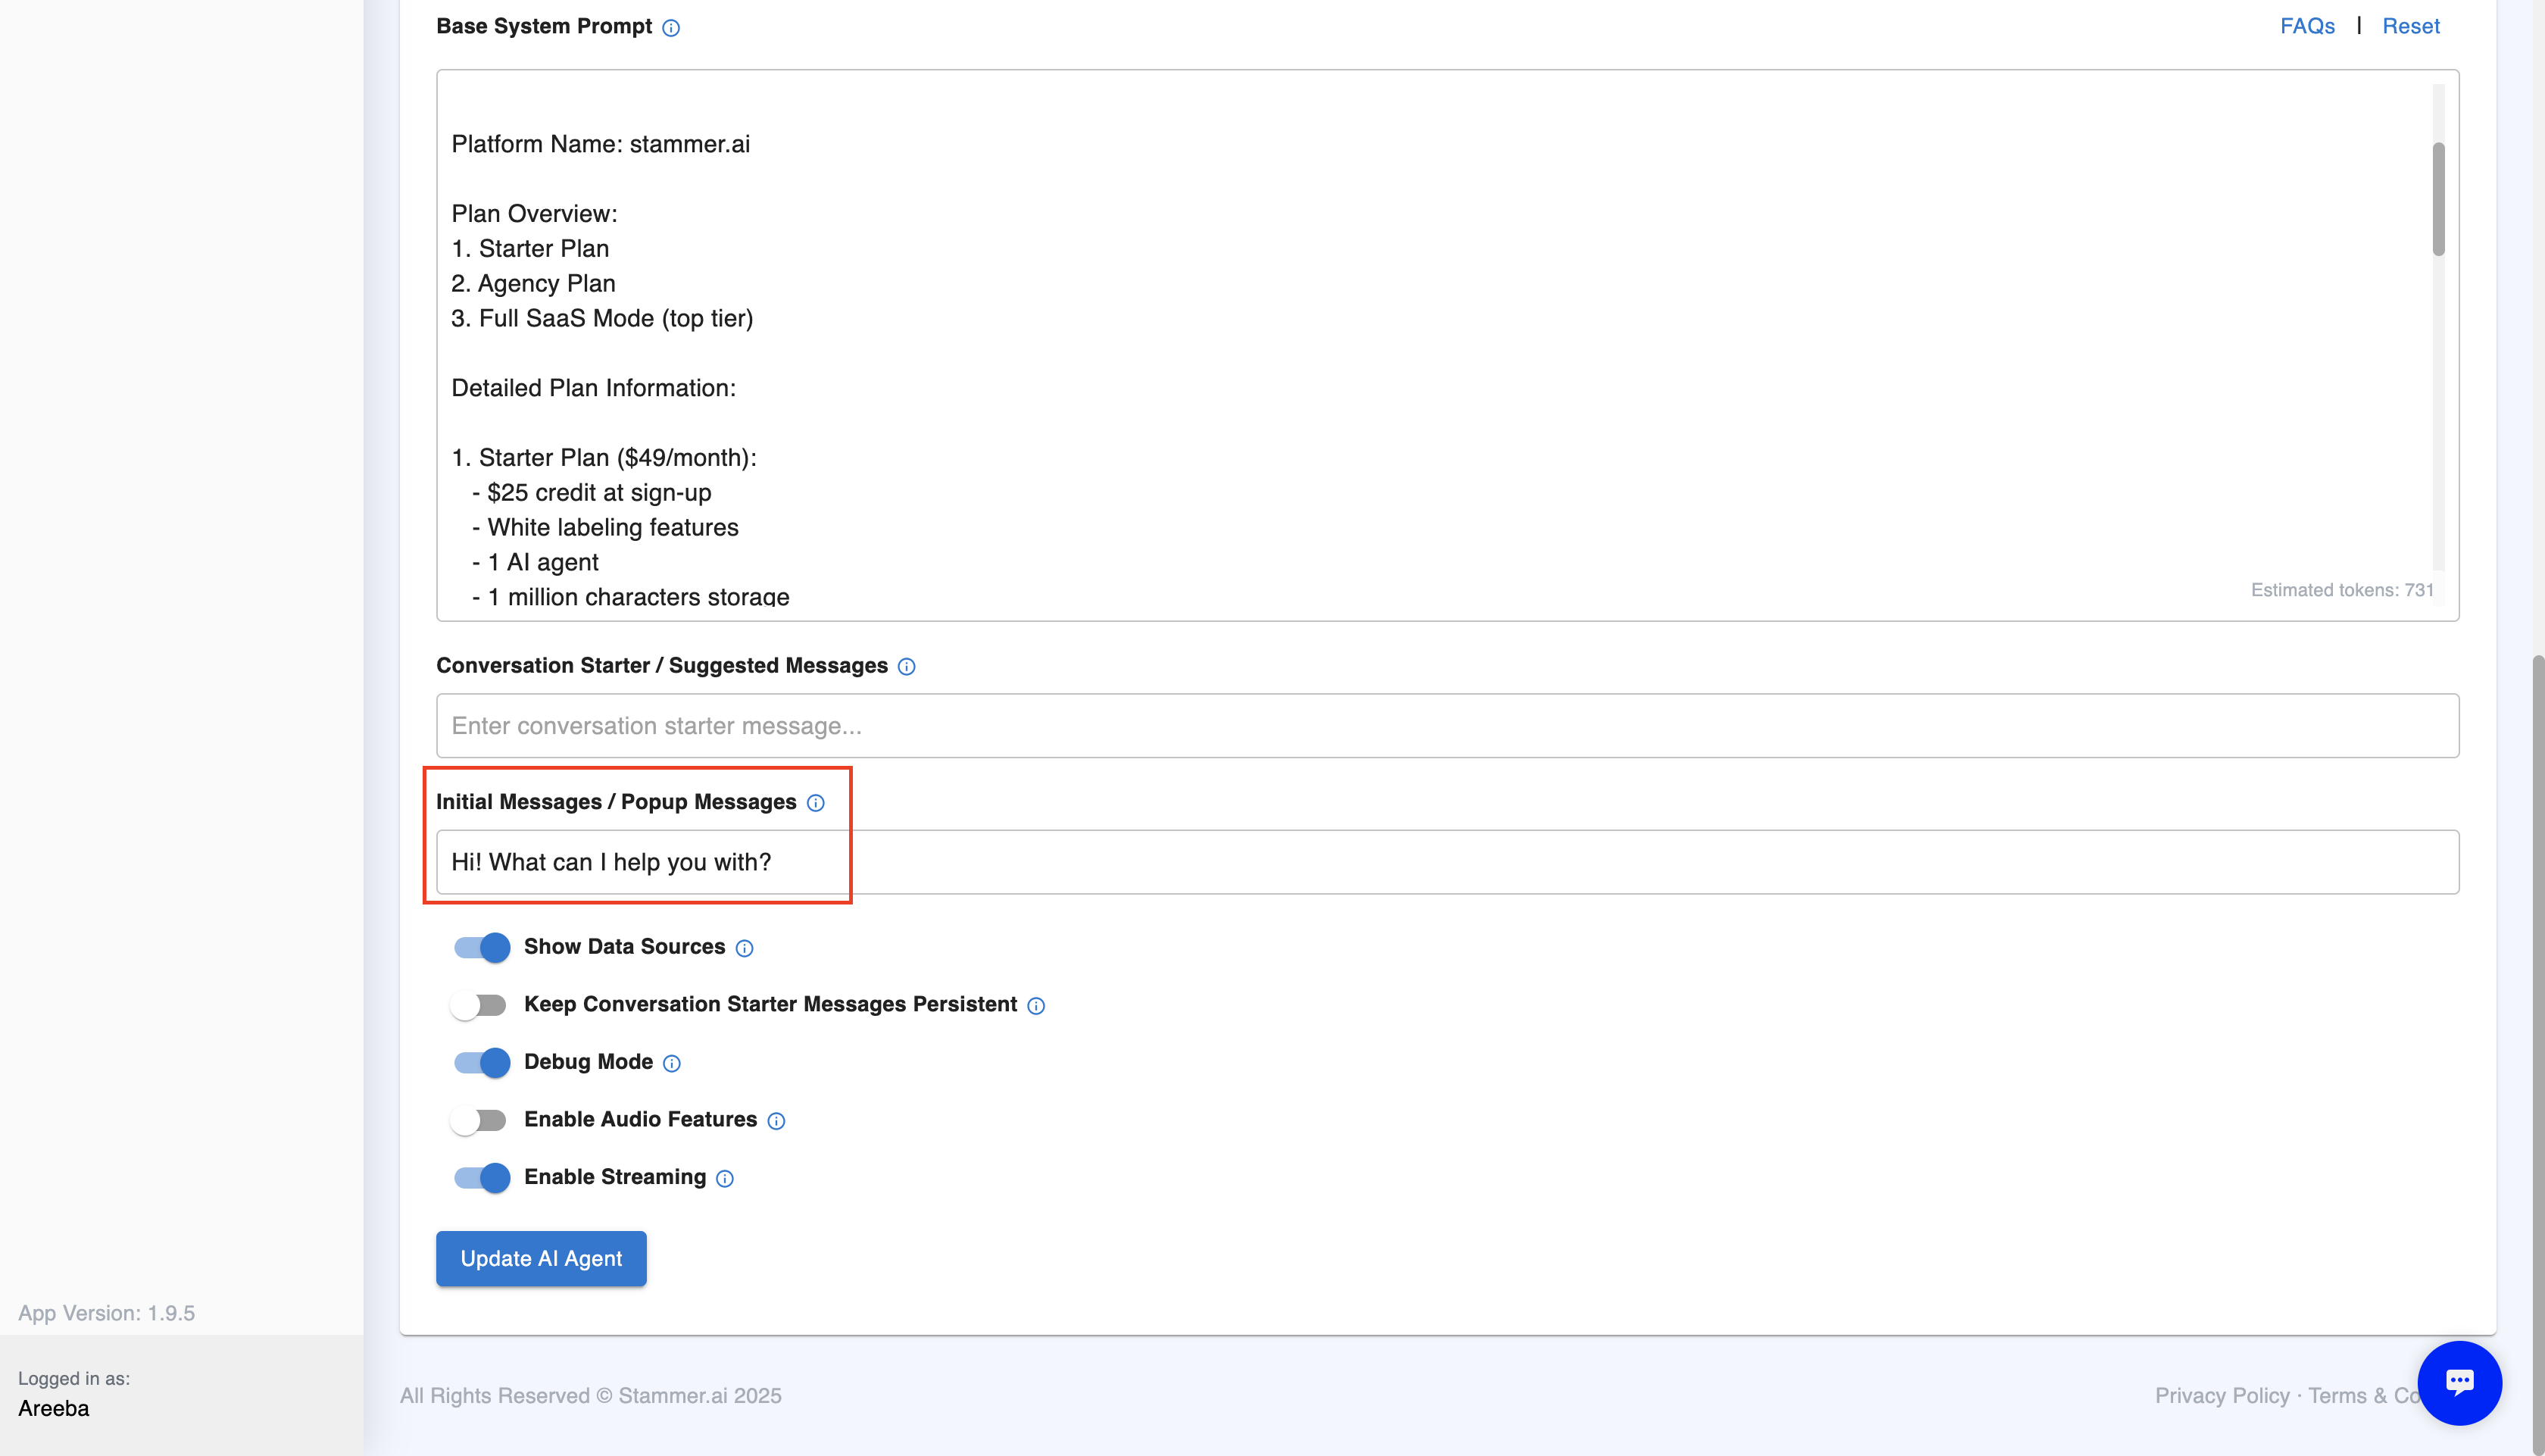2545x1456 pixels.
Task: Click the system prompt textarea scrollbar thumb
Action: point(2438,199)
